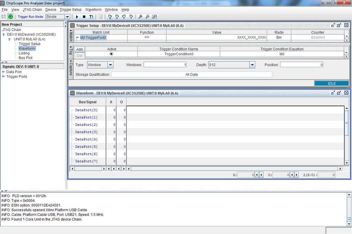This screenshot has height=234, width=352.
Task: Select Listing in project tree
Action: (x=24, y=53)
